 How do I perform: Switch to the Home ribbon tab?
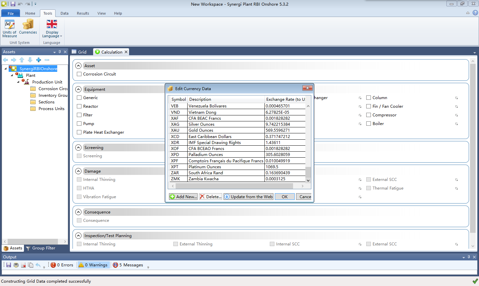pos(30,13)
